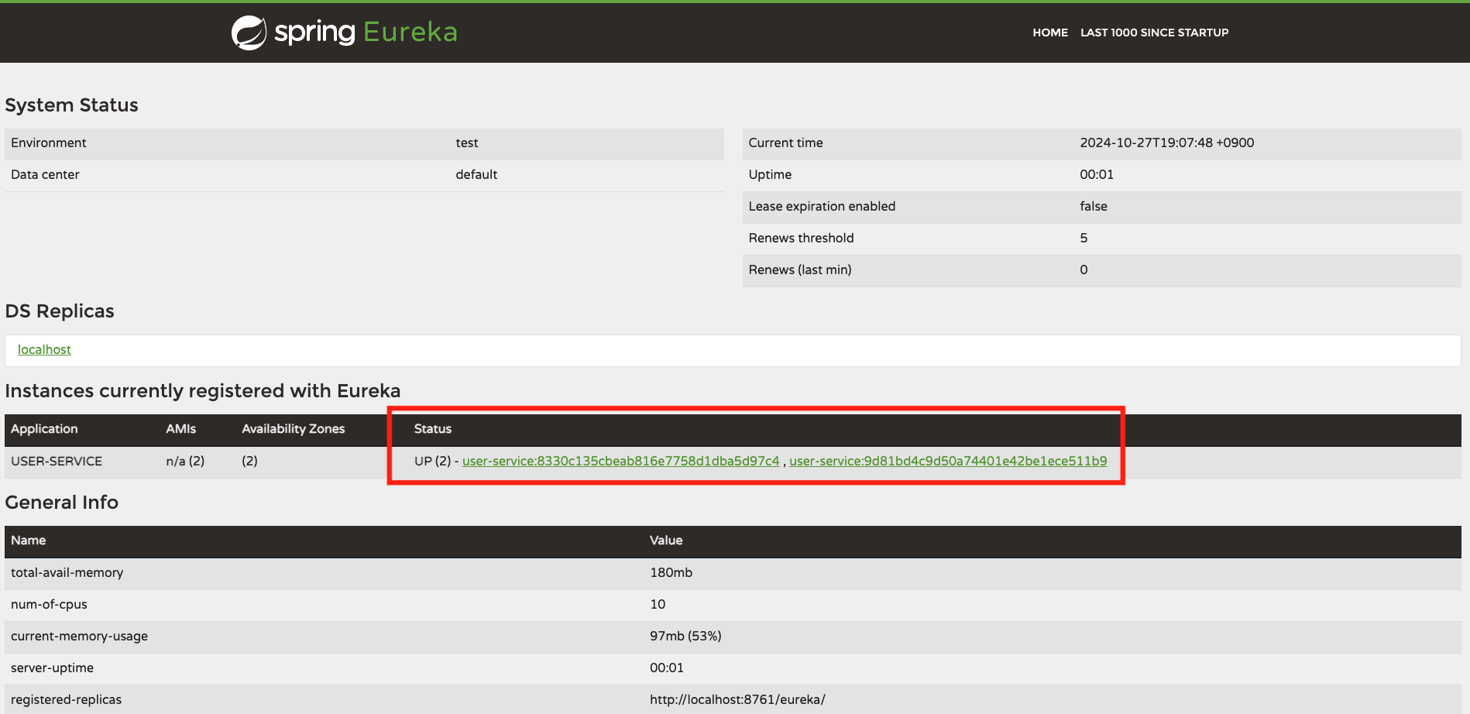Screen dimensions: 1470x714
Task: Open user-service instance link starting with 9d81bd4c
Action: (x=947, y=462)
